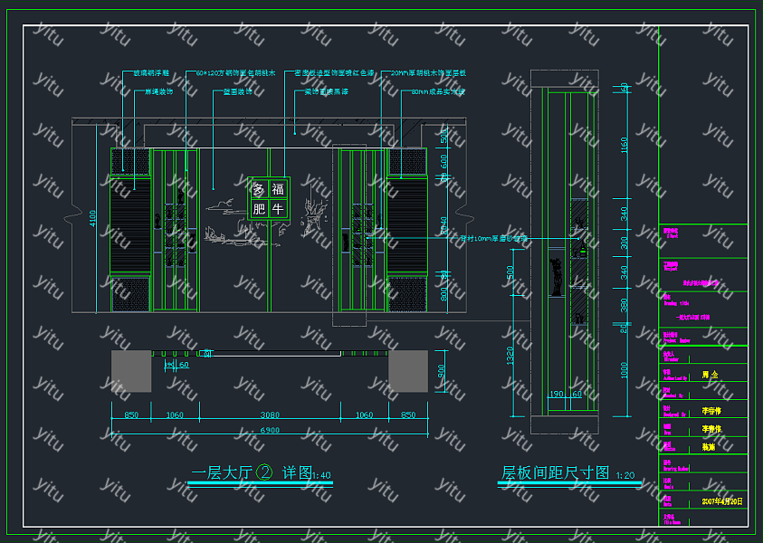Click the "一层大厅② 详图" drawing title
Screen dimensions: 763x543
[252, 472]
